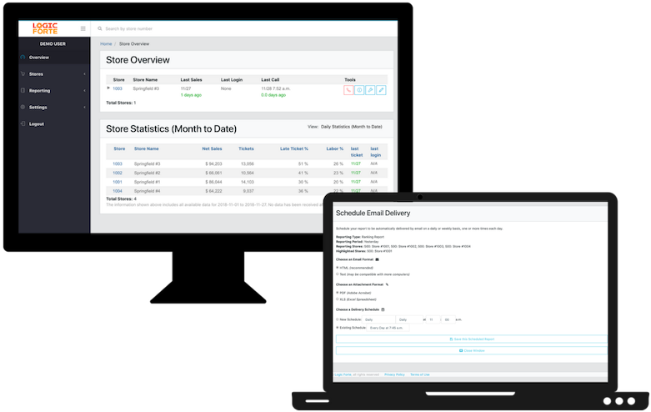
Task: Choose XLS (Excel Spreadsheet) attachment format
Action: [x=337, y=299]
